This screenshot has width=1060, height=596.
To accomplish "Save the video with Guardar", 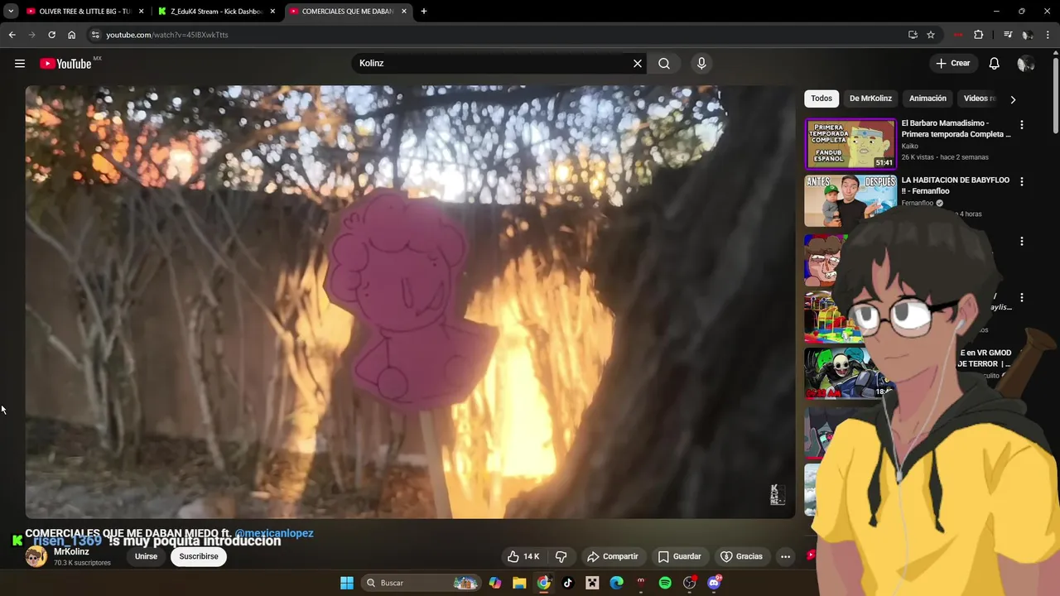I will point(679,556).
